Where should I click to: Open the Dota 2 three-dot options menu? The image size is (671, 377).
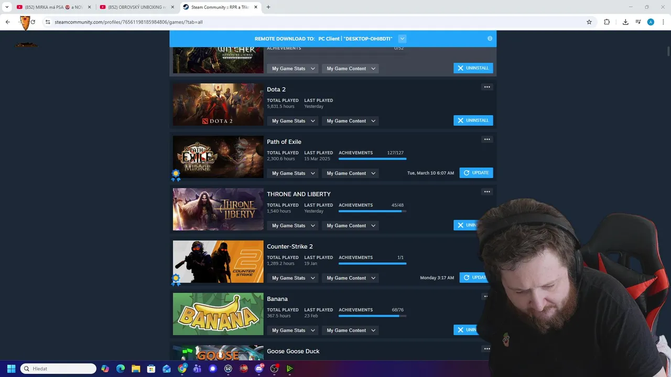[487, 87]
